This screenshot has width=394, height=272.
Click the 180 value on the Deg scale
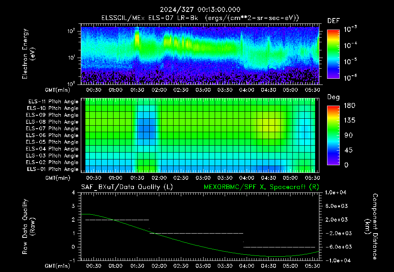coord(349,106)
